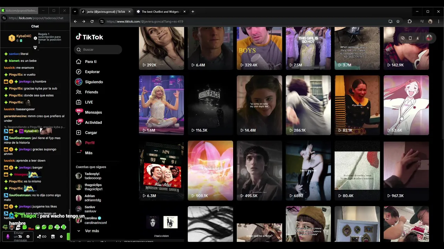Open video thumbnail with 1.6M views
The image size is (444, 249).
pos(161,105)
